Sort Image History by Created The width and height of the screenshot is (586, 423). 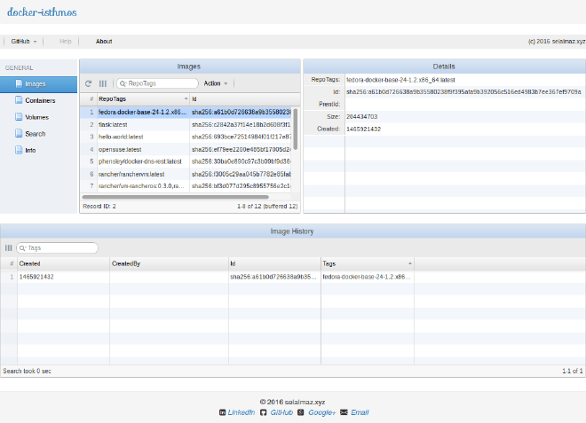pos(63,263)
